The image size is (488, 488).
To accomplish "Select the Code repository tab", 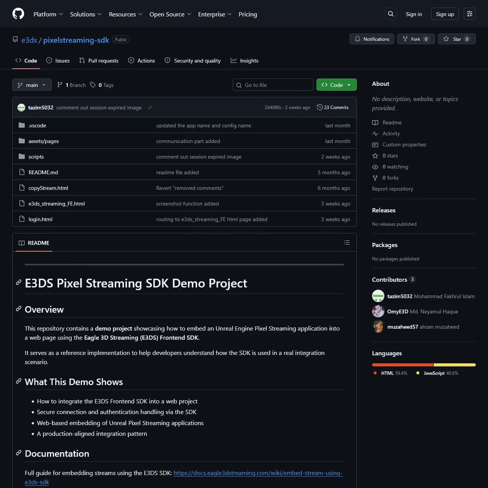I will coord(26,61).
